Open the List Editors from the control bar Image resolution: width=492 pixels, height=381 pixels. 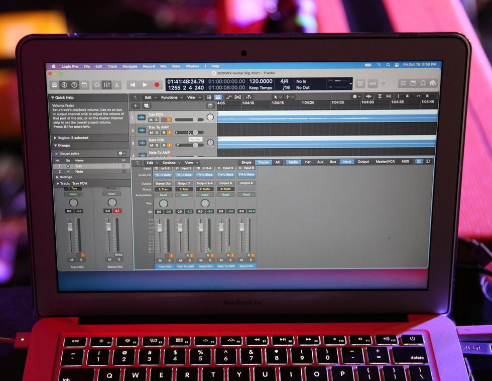tap(403, 83)
